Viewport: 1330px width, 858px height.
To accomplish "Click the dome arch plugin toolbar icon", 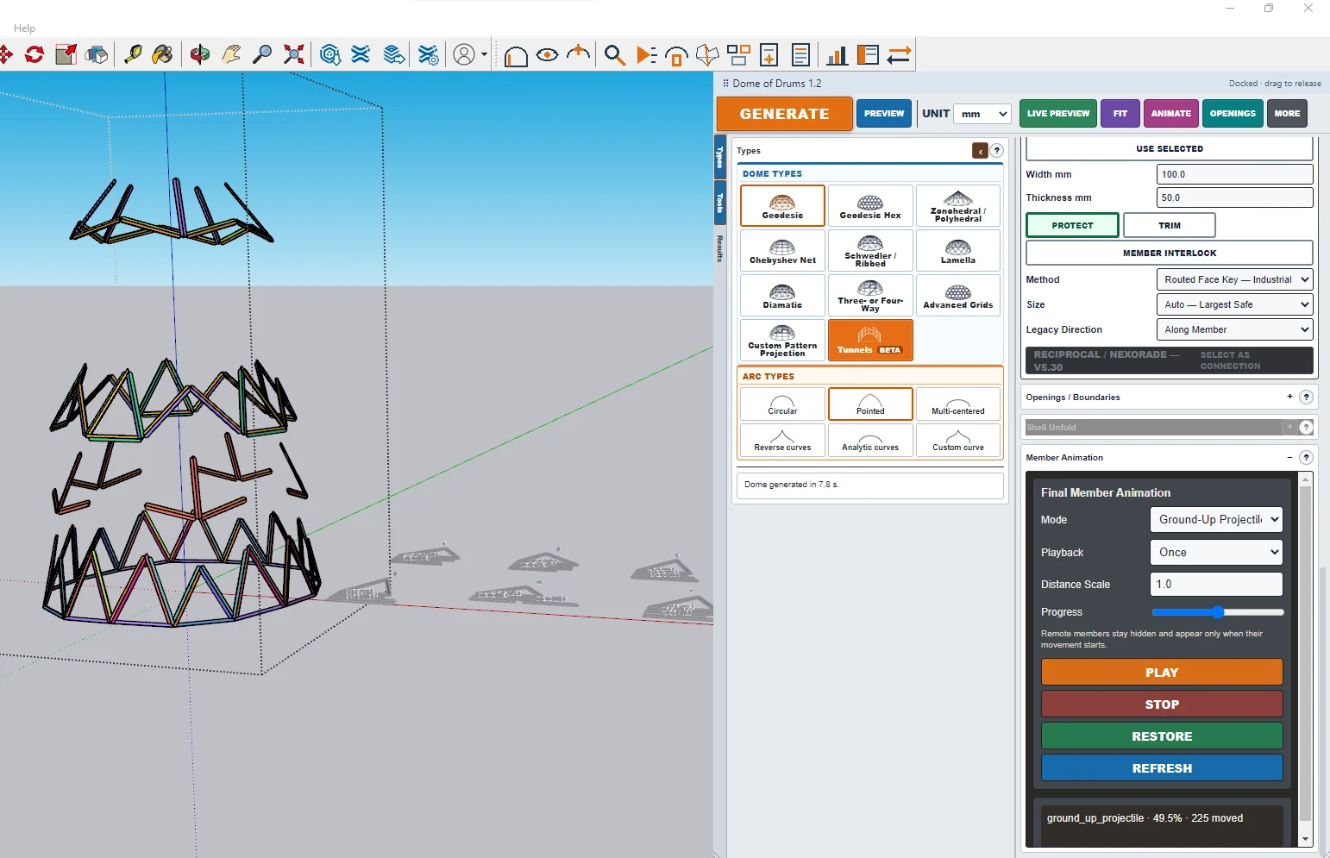I will click(516, 56).
